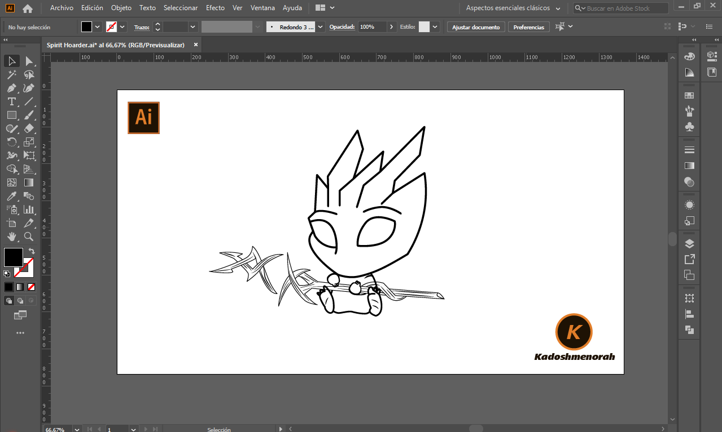Select the Selection arrow tool
This screenshot has height=432, width=722.
[x=12, y=61]
